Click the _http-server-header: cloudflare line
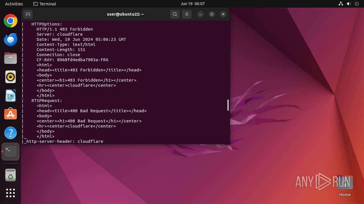This screenshot has height=204, width=364. pyautogui.click(x=63, y=141)
